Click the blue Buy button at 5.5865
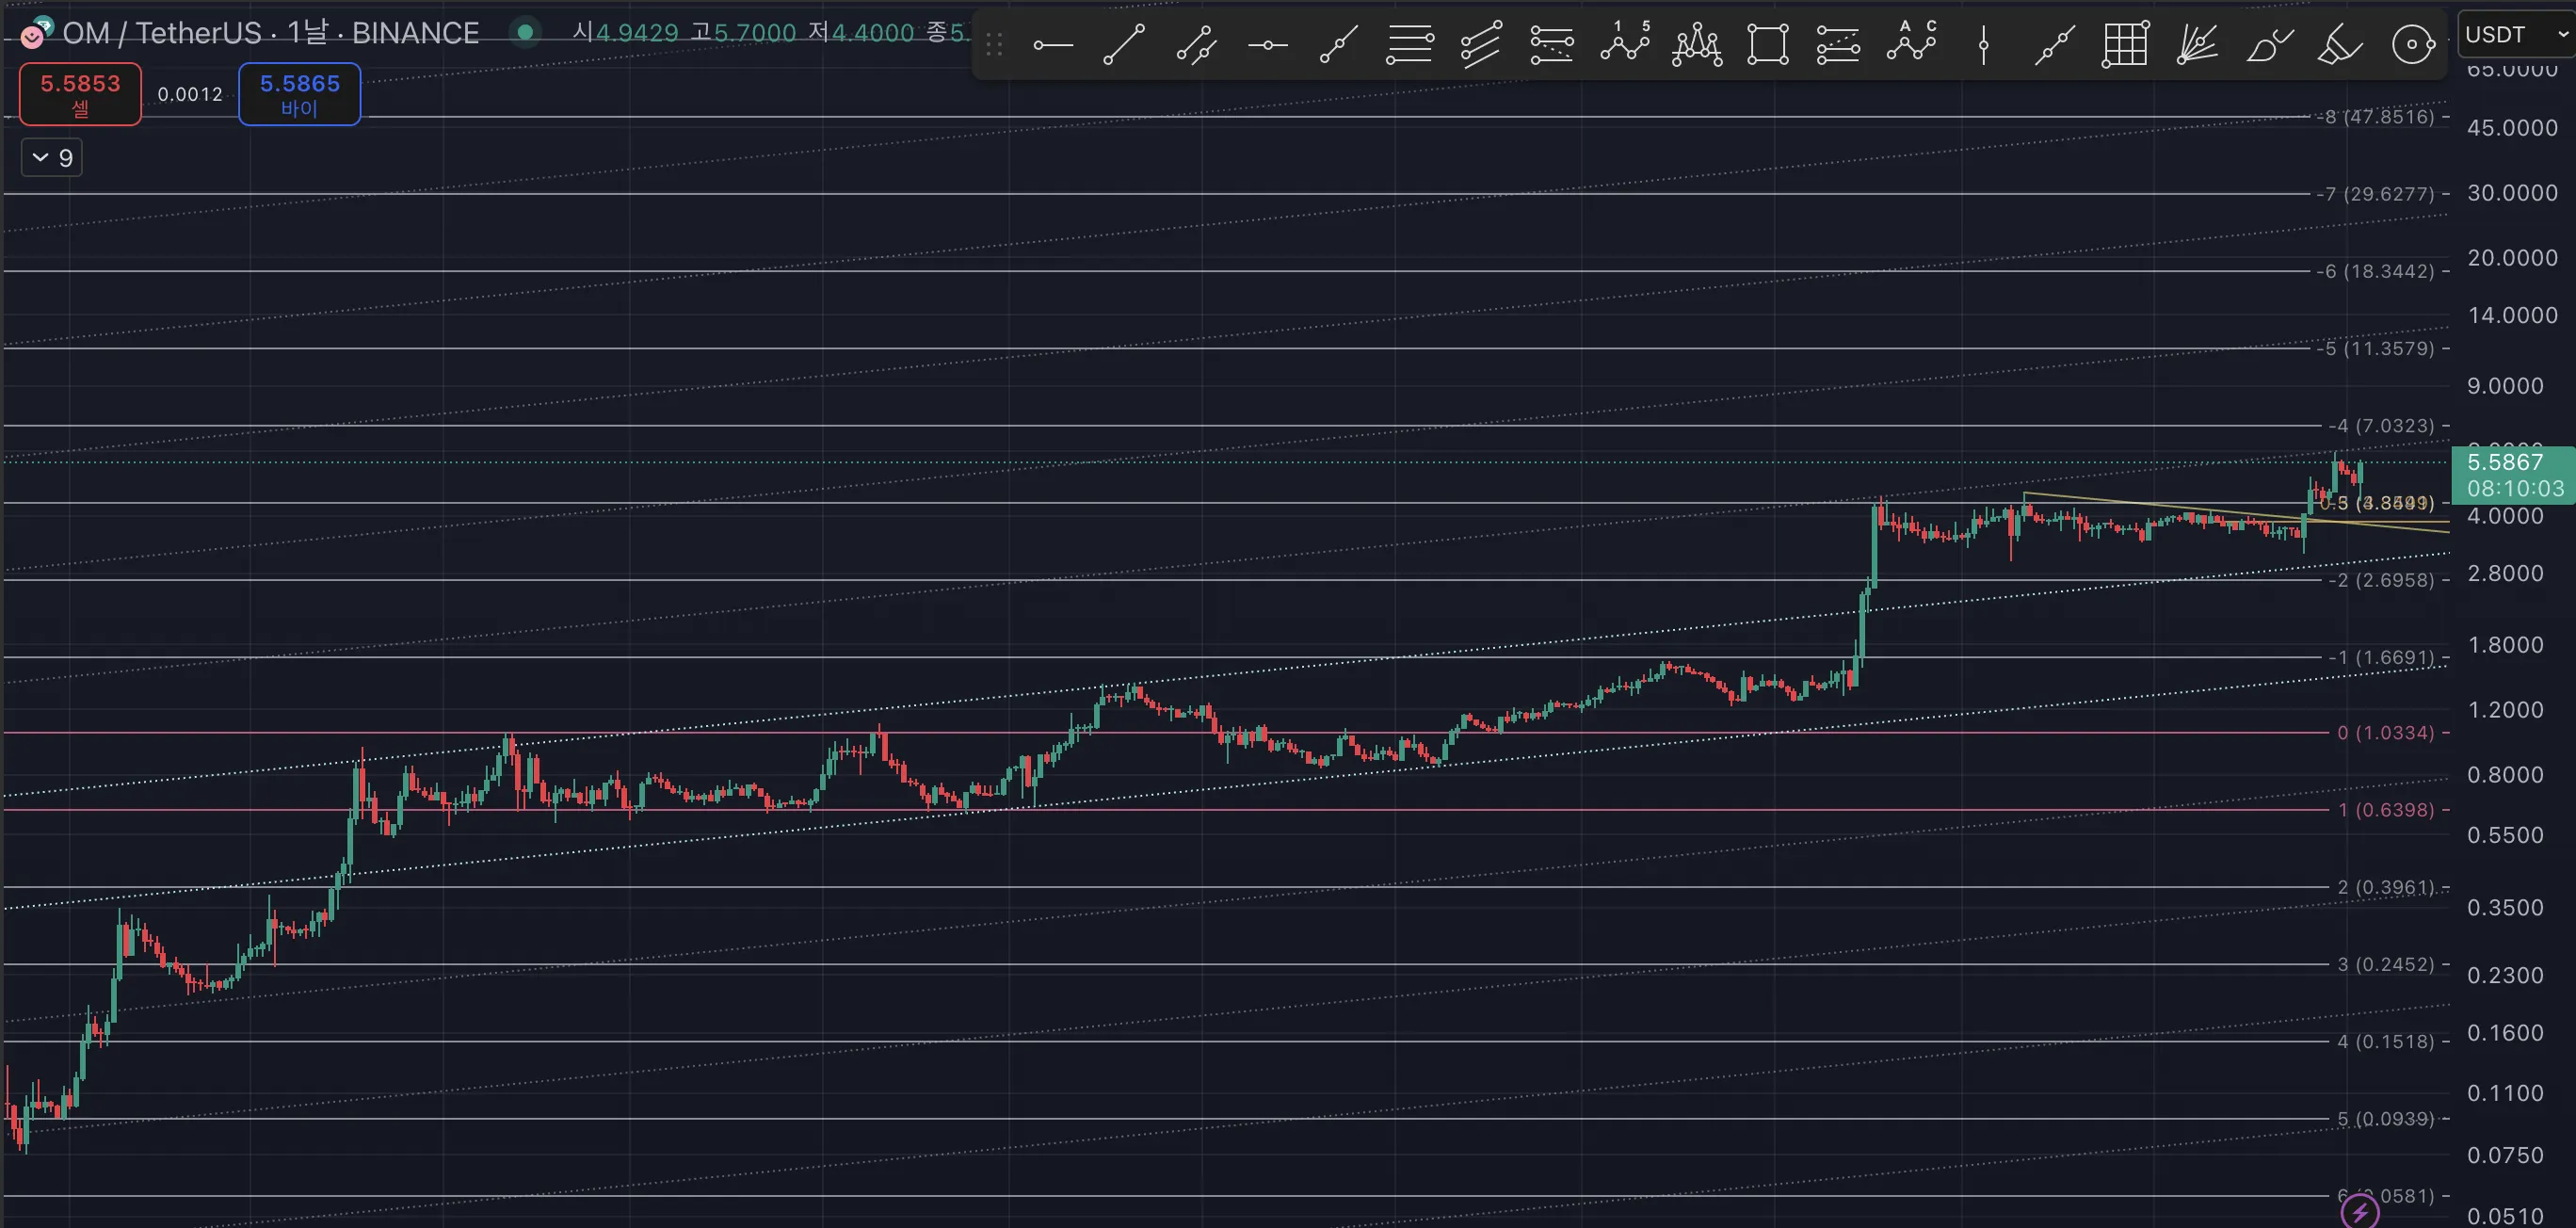Screen dimensions: 2576x1228 [x=299, y=94]
